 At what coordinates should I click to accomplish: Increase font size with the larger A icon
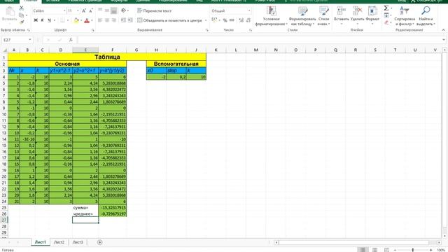pos(84,11)
